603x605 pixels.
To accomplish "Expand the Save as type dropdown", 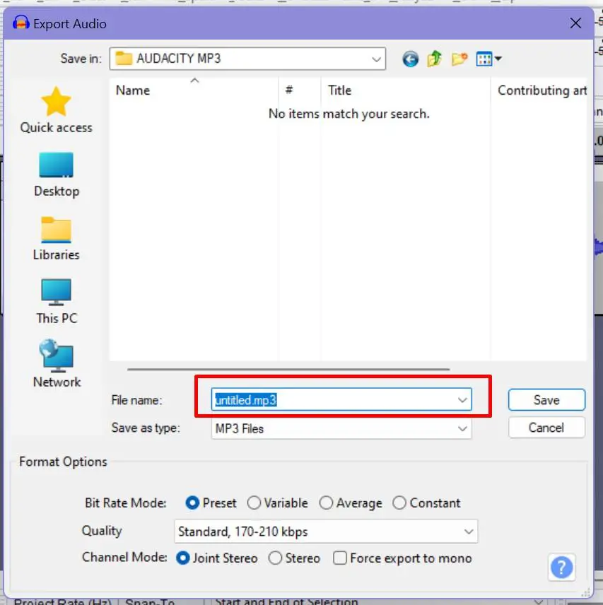I will pyautogui.click(x=341, y=429).
